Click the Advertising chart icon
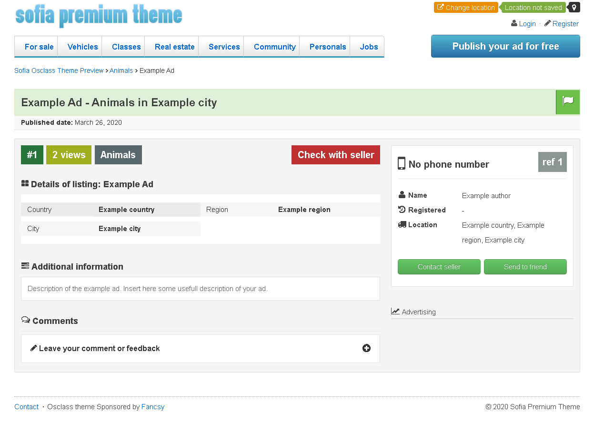 pos(395,311)
